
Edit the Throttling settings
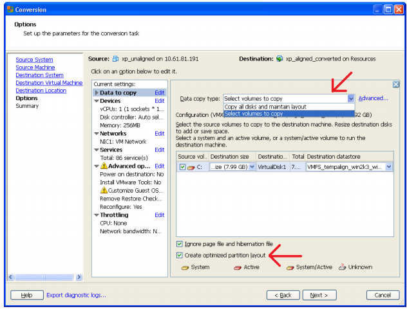click(159, 215)
